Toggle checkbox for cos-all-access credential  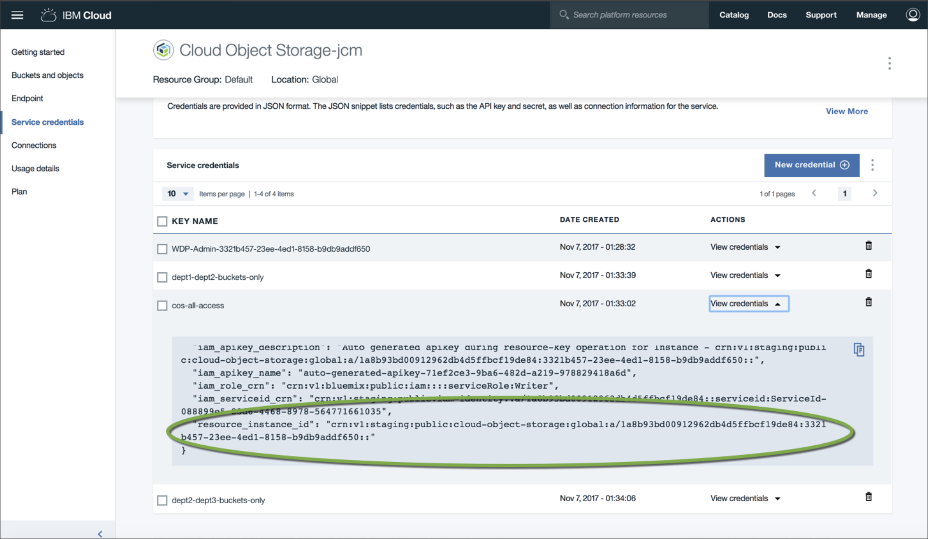point(163,305)
